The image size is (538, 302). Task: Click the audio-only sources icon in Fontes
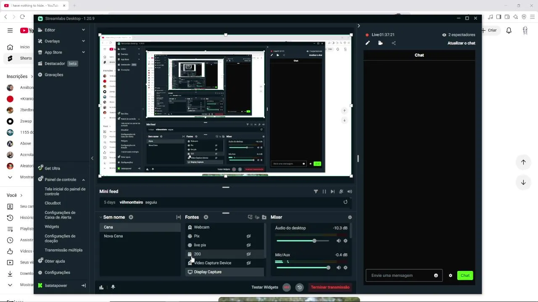click(x=257, y=217)
